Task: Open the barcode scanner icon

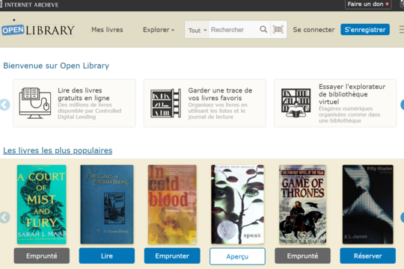Action: pyautogui.click(x=278, y=30)
